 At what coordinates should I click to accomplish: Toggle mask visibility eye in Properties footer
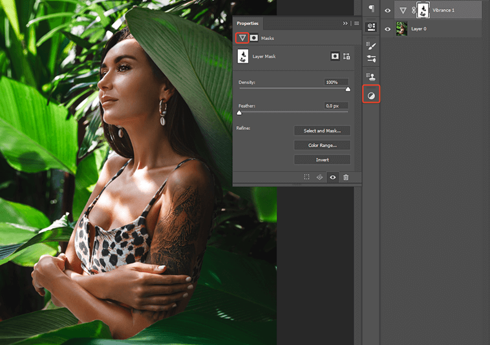332,177
